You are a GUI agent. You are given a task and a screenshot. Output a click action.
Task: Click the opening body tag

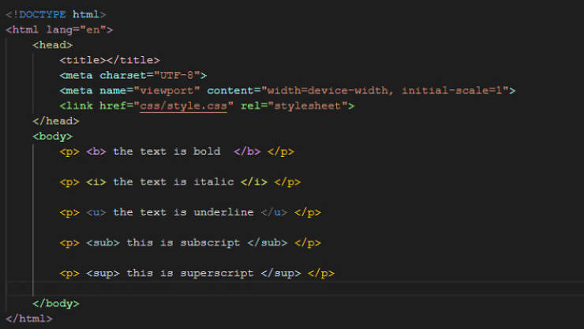53,136
